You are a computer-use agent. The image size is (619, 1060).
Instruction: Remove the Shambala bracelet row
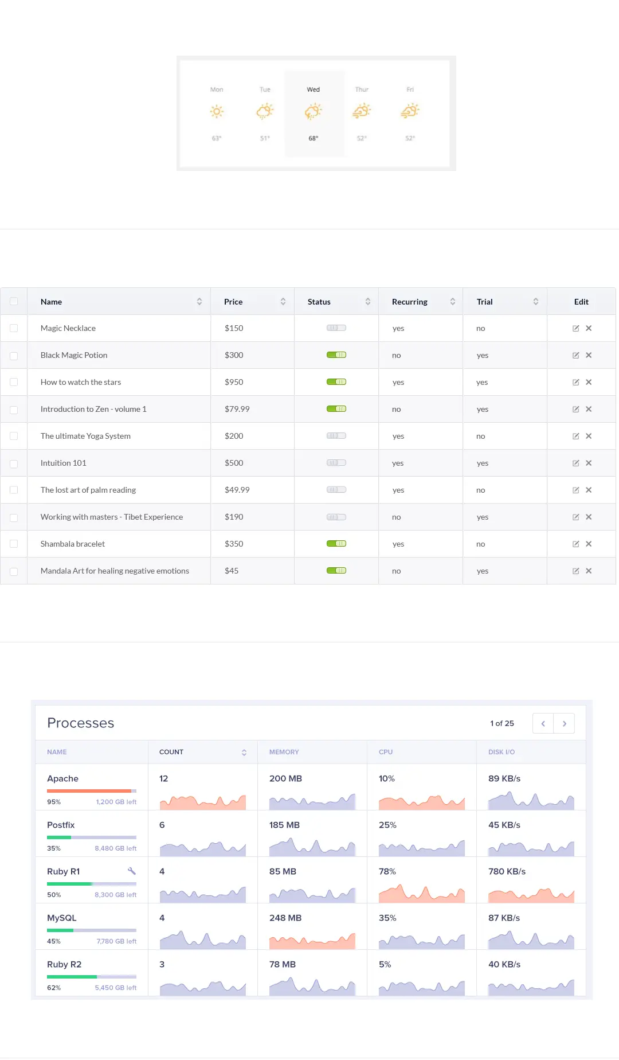[589, 544]
